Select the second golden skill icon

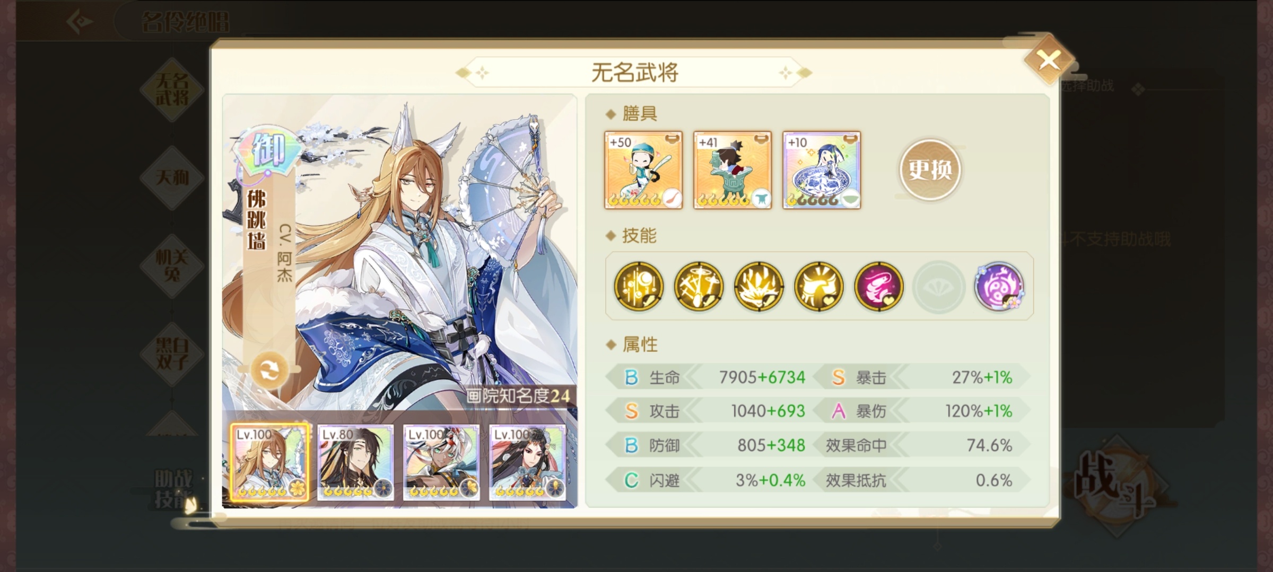pos(699,286)
